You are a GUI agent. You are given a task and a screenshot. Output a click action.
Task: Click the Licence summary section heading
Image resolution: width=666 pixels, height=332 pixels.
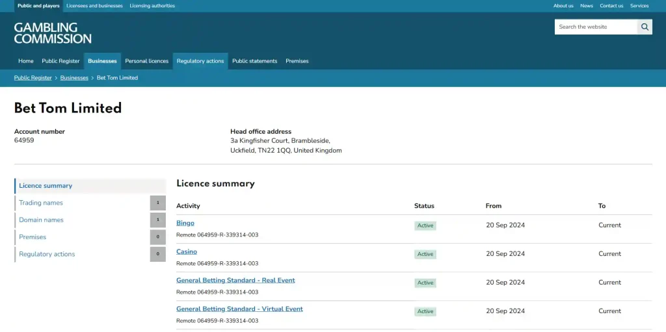click(215, 183)
